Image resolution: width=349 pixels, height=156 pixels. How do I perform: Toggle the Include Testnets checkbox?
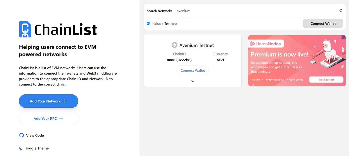[x=148, y=23]
